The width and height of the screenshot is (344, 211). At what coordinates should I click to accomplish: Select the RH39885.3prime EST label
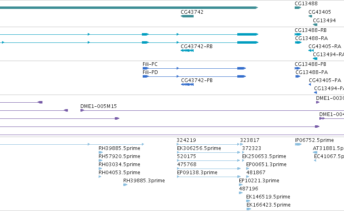[x=144, y=181]
